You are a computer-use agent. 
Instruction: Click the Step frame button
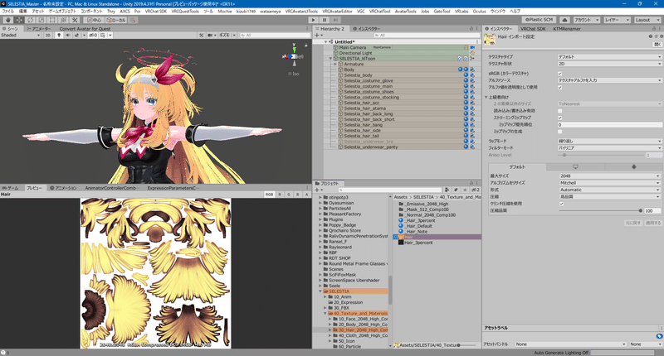point(336,20)
